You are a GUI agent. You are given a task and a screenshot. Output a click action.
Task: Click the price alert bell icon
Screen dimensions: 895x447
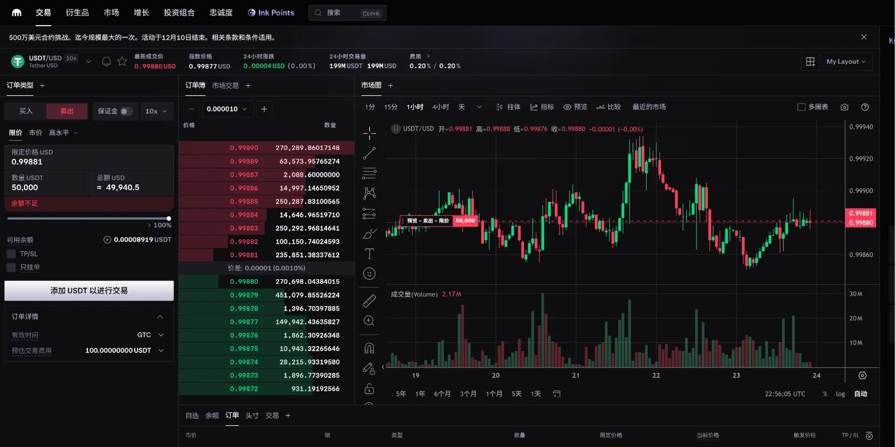coord(106,62)
